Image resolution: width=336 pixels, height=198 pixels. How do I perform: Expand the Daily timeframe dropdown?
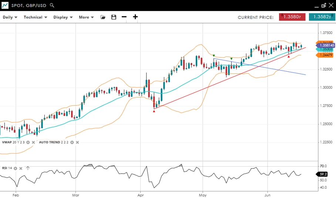click(10, 17)
